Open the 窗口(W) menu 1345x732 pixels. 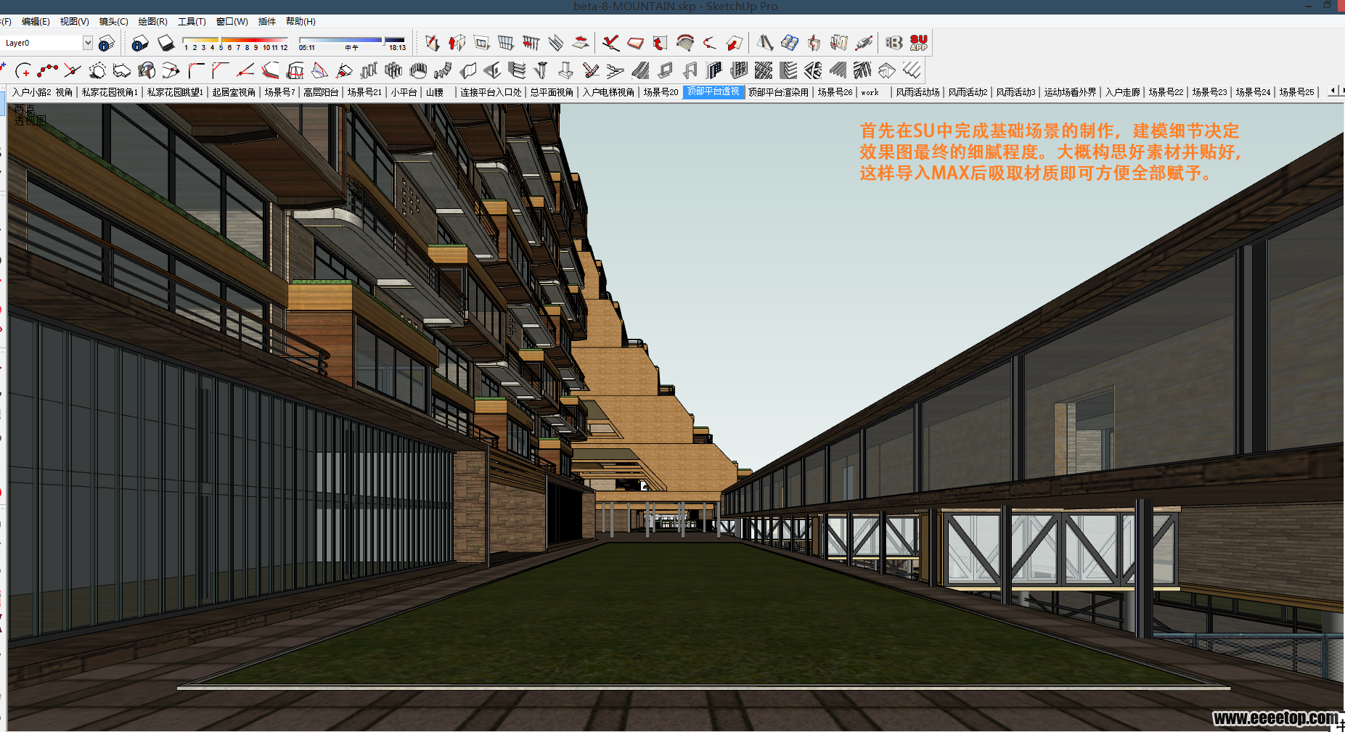tap(232, 22)
